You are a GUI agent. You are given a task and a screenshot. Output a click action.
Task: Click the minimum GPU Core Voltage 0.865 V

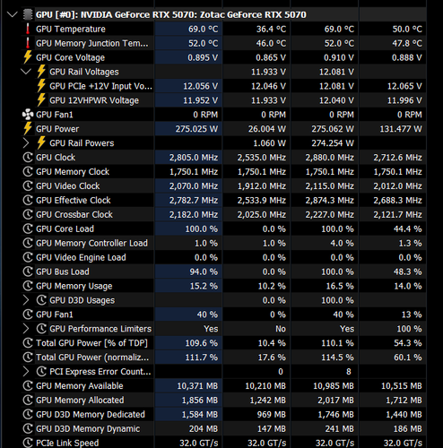click(x=271, y=57)
